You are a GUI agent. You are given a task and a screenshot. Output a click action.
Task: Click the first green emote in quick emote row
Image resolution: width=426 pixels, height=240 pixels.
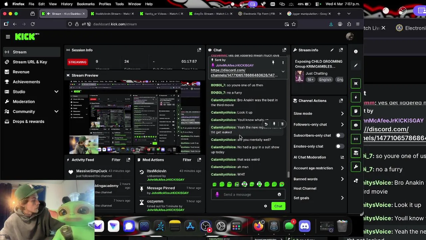click(214, 184)
